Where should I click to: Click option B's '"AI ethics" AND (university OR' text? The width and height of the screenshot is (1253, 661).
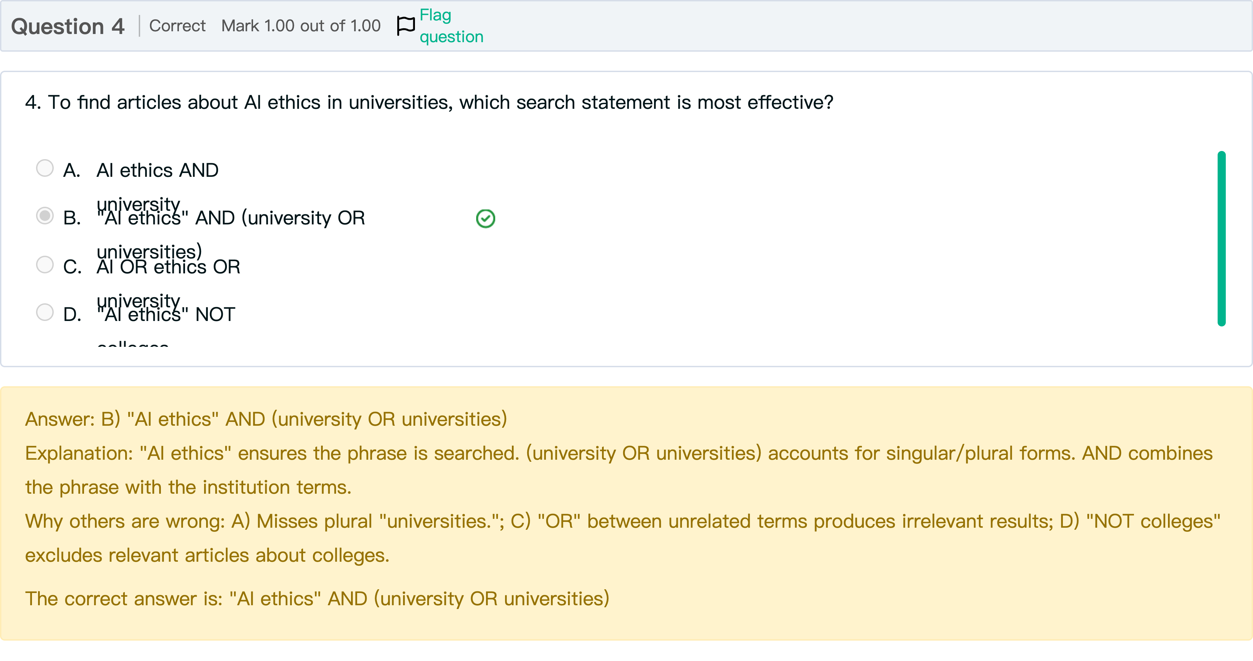click(x=231, y=218)
